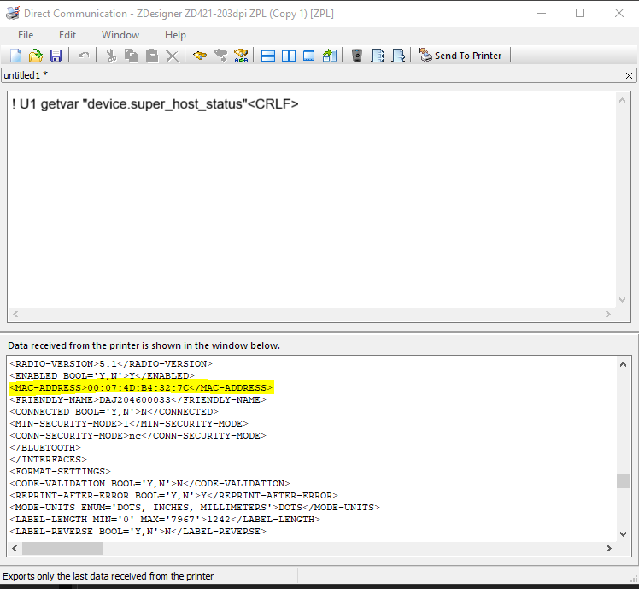
Task: Open the Edit menu
Action: (x=67, y=35)
